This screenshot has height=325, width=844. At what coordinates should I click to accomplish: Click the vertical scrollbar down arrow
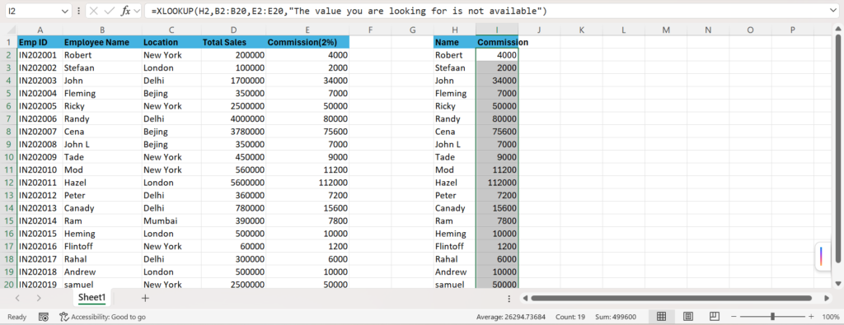pos(837,283)
